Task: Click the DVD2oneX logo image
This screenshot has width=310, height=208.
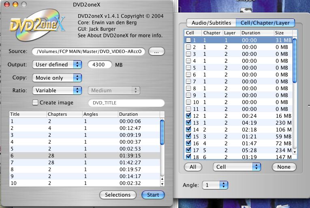Action: [37, 25]
